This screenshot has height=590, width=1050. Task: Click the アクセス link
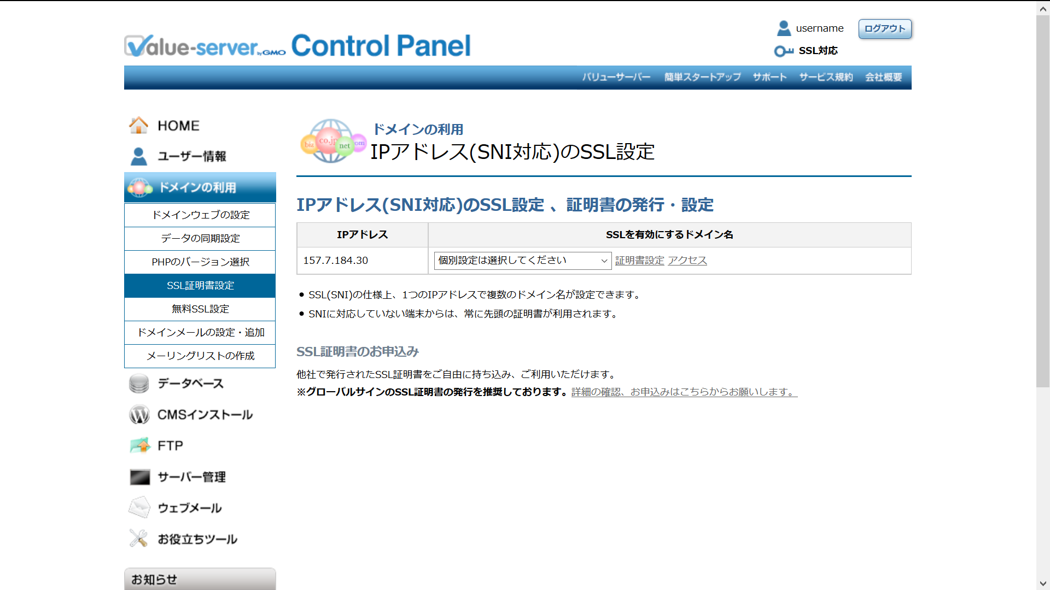687,261
